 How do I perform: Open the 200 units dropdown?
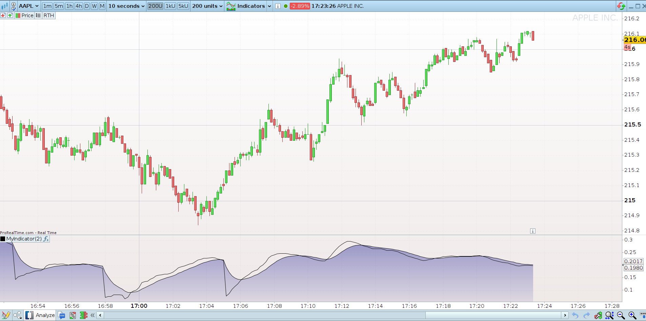pos(207,6)
